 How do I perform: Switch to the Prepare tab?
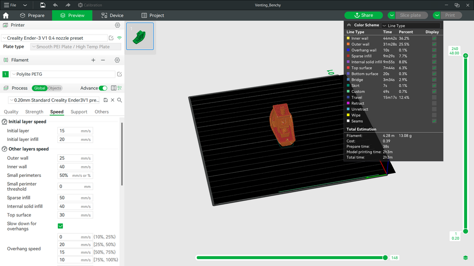(x=32, y=15)
